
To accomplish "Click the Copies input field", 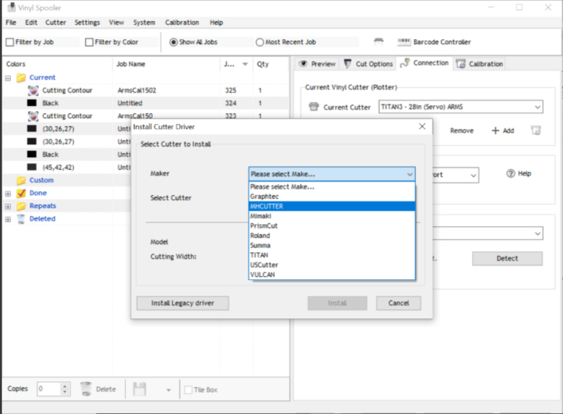I will click(49, 389).
